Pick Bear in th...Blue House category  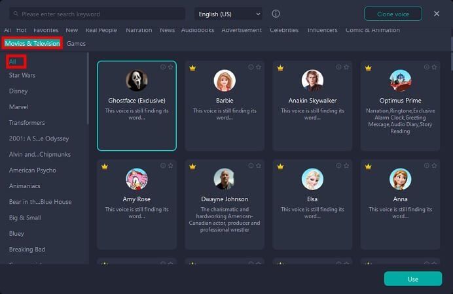click(40, 202)
